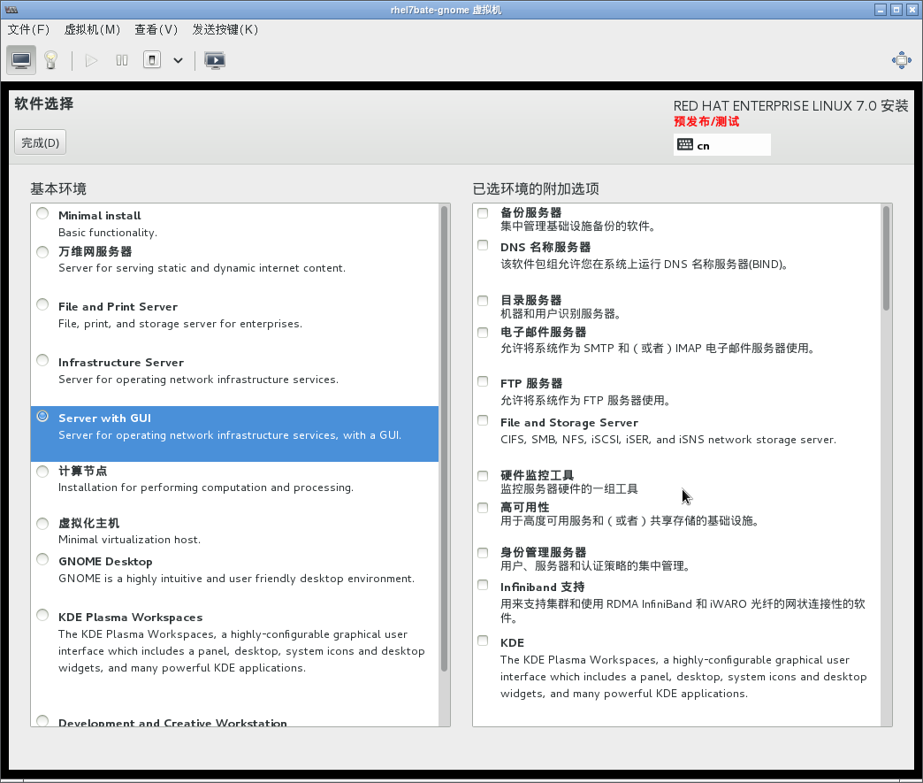The image size is (923, 783).
Task: Open the 文件(F) menu
Action: [28, 29]
